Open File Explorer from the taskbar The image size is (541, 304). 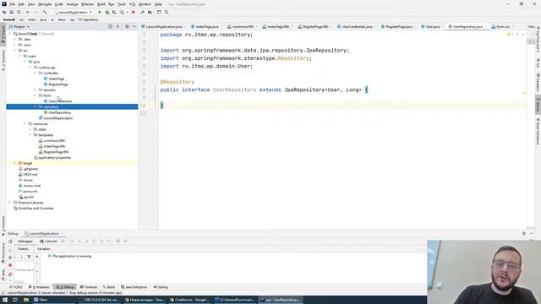pyautogui.click(x=26, y=300)
